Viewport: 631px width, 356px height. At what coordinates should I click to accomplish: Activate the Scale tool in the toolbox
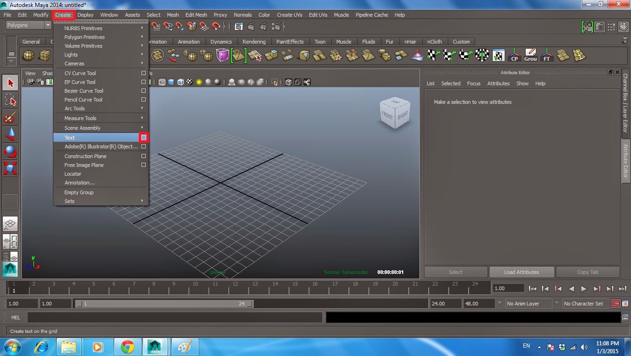point(10,168)
